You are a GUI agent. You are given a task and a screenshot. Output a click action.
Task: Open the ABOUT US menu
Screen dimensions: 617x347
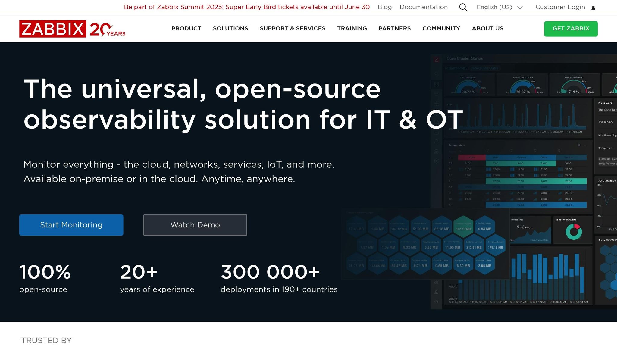487,29
